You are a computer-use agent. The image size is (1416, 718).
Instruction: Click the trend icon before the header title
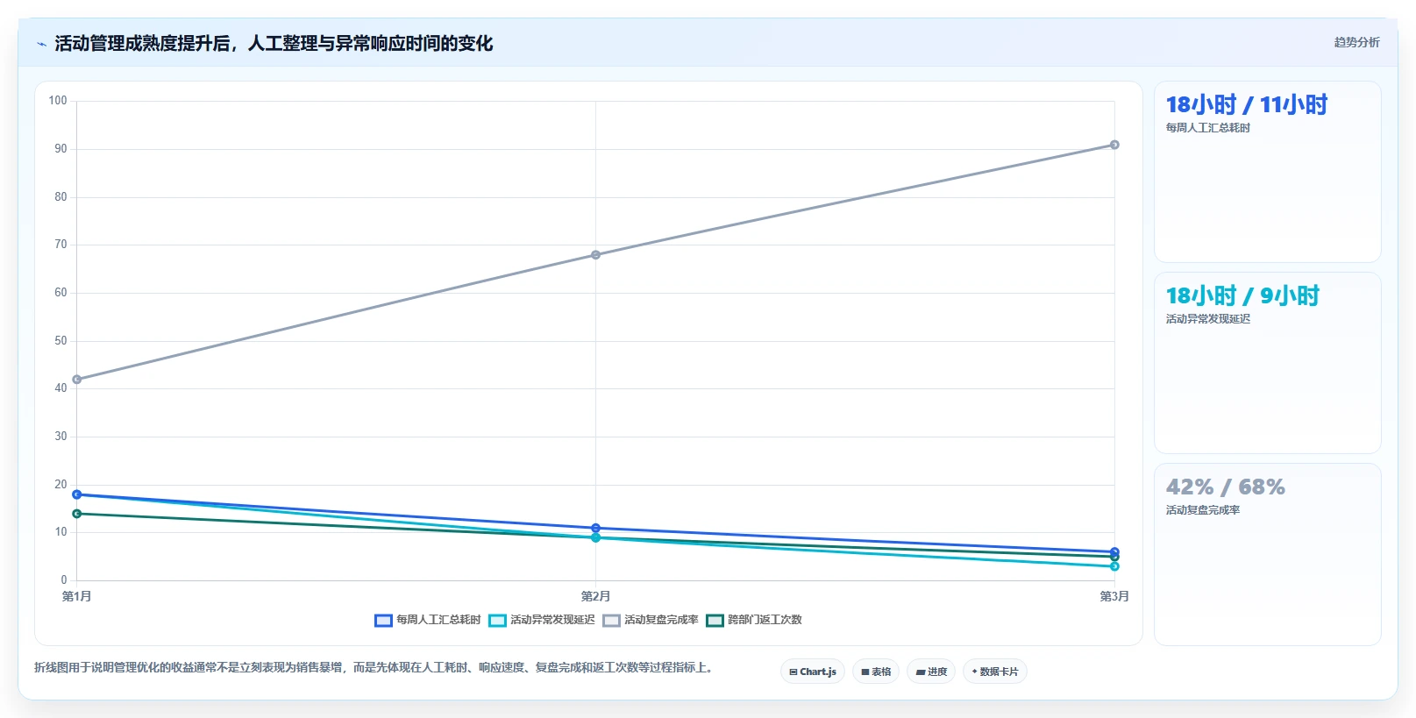[x=41, y=44]
